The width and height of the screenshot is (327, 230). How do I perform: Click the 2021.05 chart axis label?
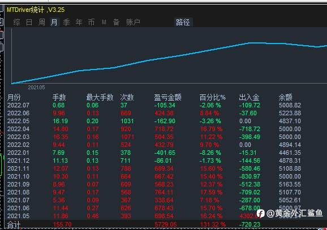(x=36, y=88)
